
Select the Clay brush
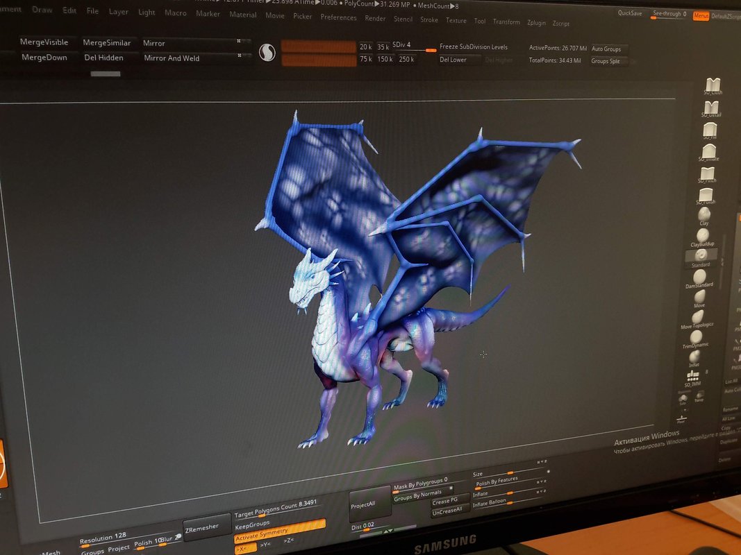(x=704, y=216)
